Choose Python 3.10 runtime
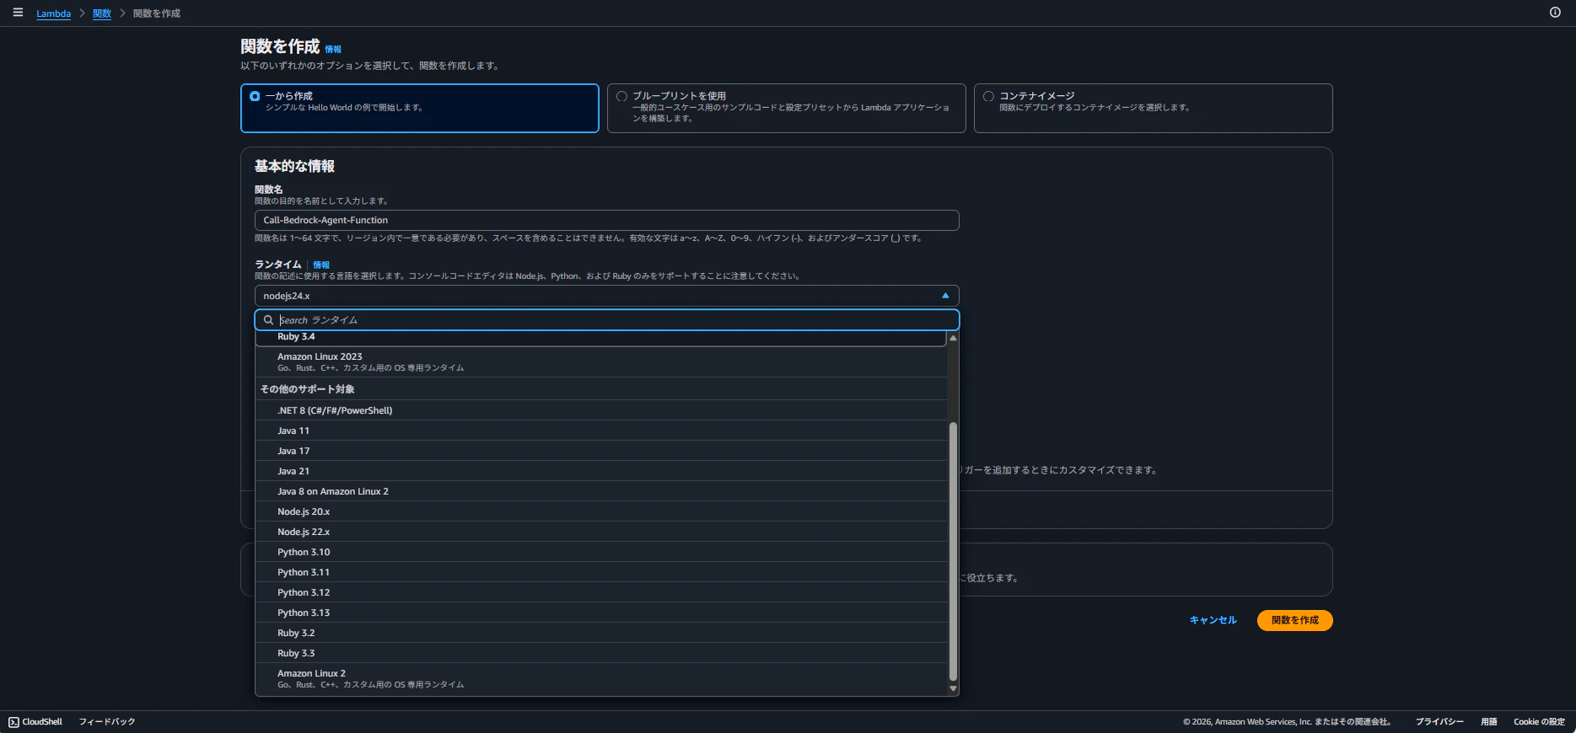 coord(601,552)
